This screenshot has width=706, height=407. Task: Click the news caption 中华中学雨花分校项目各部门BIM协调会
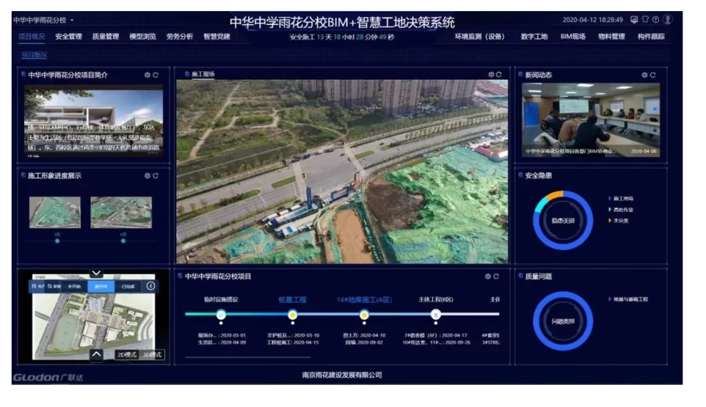pyautogui.click(x=569, y=151)
